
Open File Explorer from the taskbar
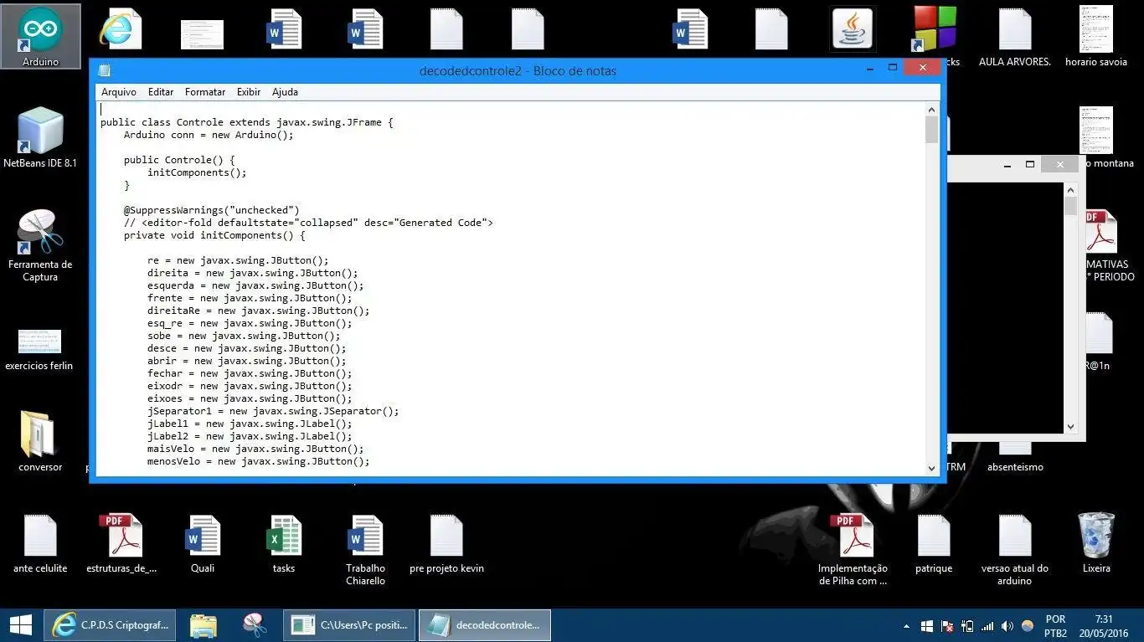pyautogui.click(x=204, y=624)
